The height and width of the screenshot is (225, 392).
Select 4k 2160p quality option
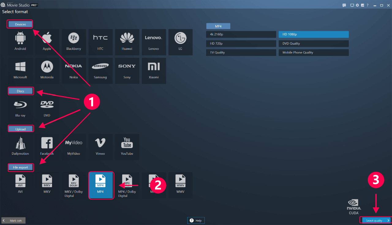241,35
